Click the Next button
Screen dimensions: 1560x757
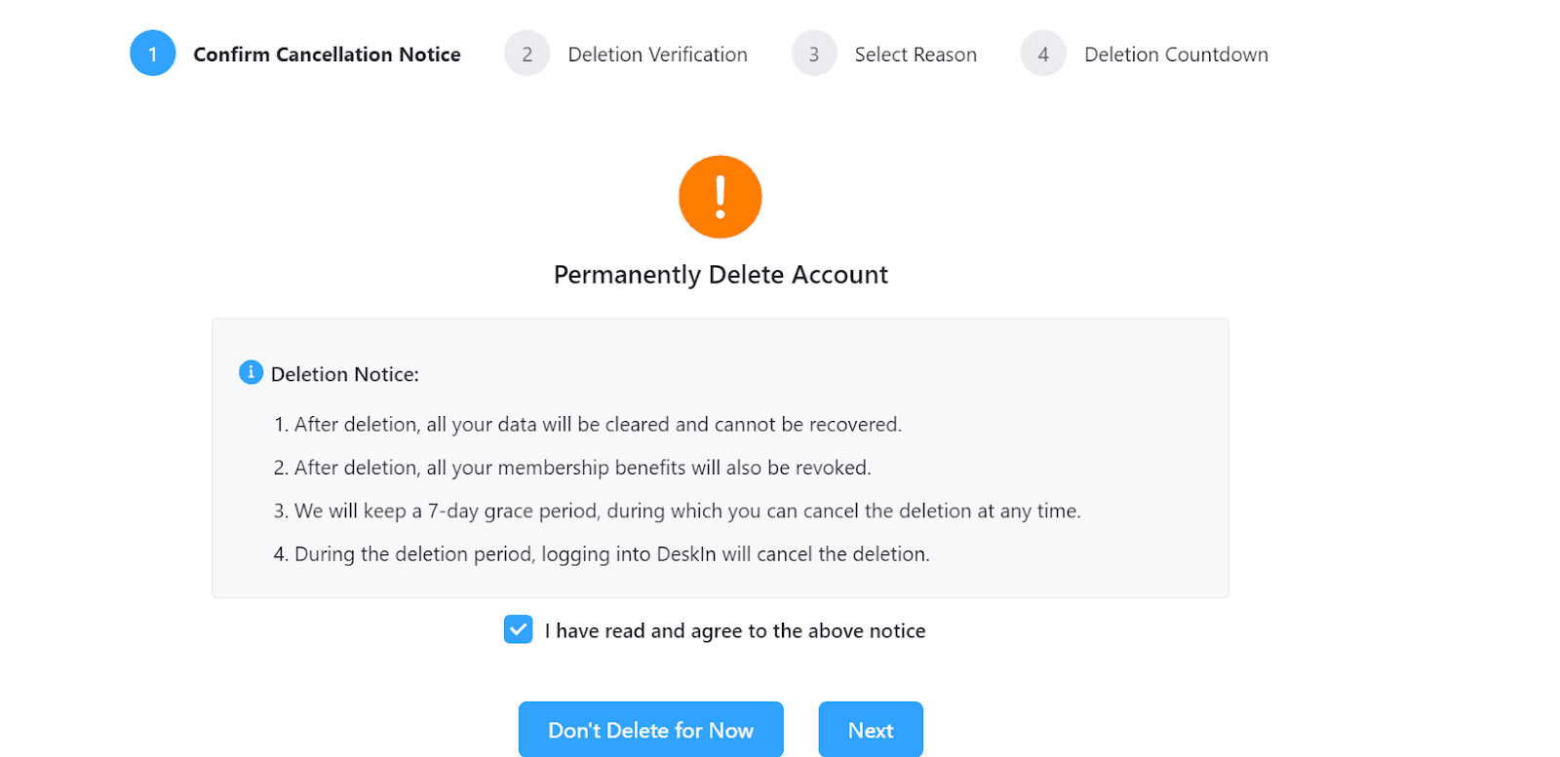(871, 730)
